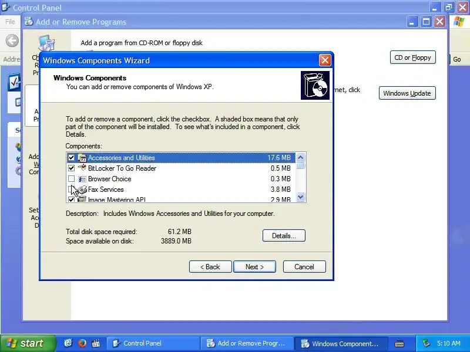Click the network tray icon

[x=426, y=343]
